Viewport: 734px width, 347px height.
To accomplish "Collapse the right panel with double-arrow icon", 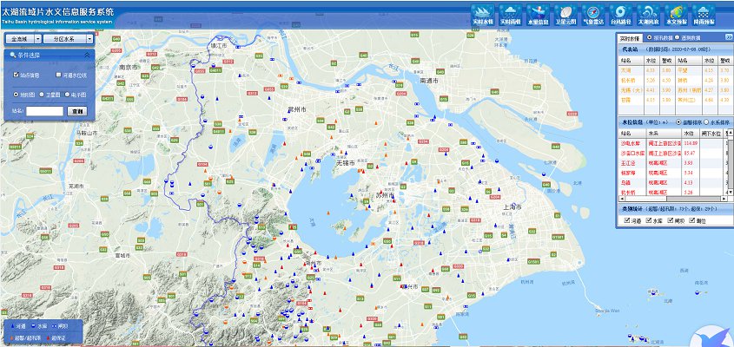I will [x=729, y=37].
